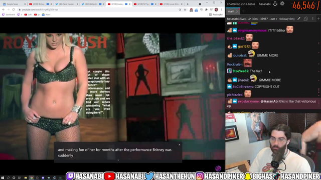
Task: Click username Rockruler in chat
Action: [234, 64]
